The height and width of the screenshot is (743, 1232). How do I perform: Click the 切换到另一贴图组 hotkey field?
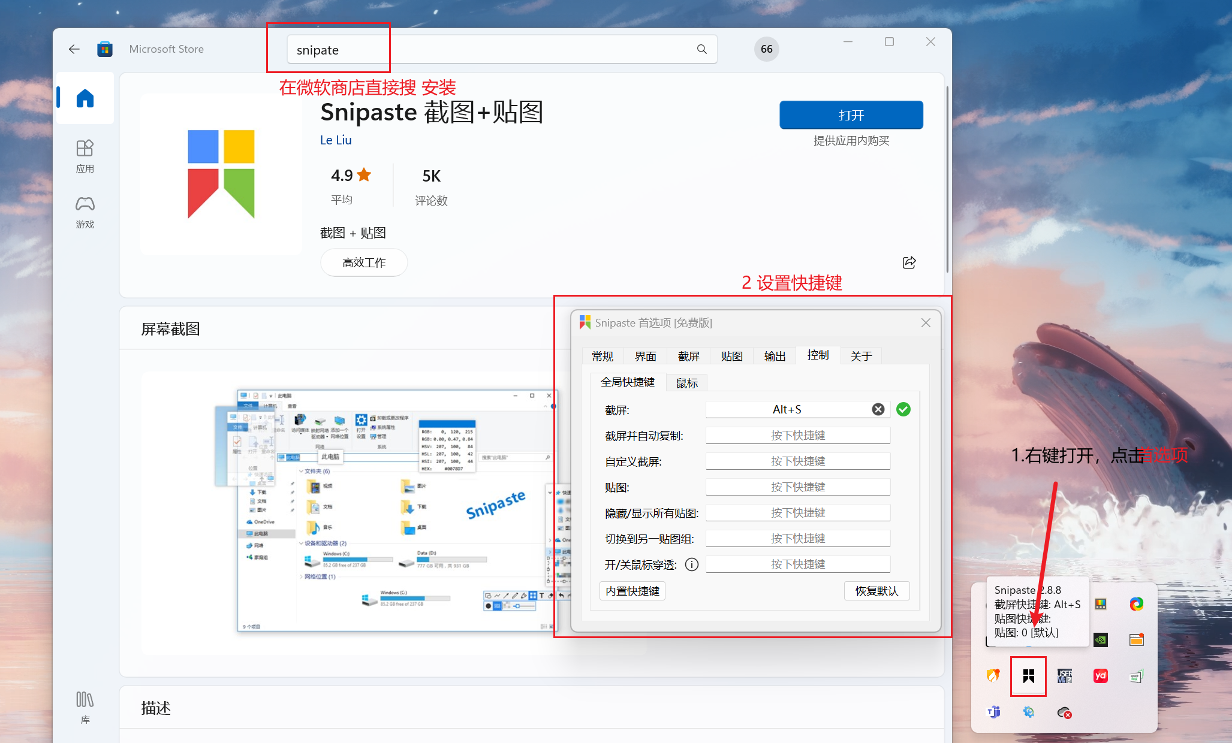pos(798,539)
